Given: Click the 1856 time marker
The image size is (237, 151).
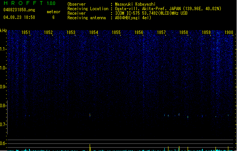Looking at the screenshot, I should coord(139,32).
